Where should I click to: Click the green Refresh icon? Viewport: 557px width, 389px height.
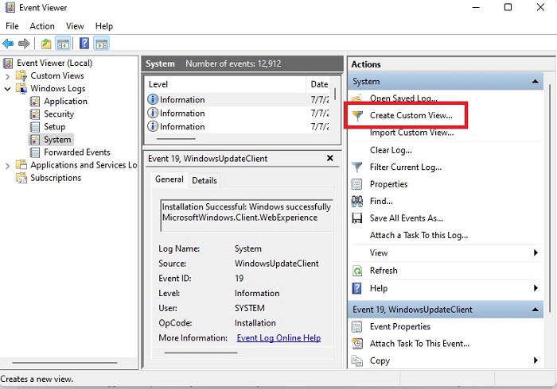coord(356,271)
